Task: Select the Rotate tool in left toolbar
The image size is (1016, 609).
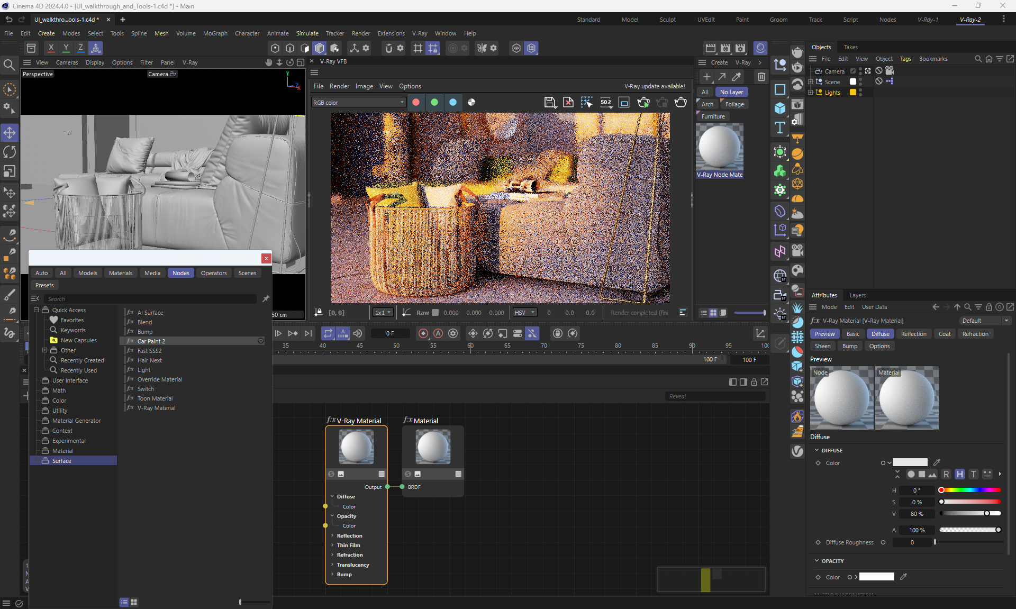Action: [10, 152]
